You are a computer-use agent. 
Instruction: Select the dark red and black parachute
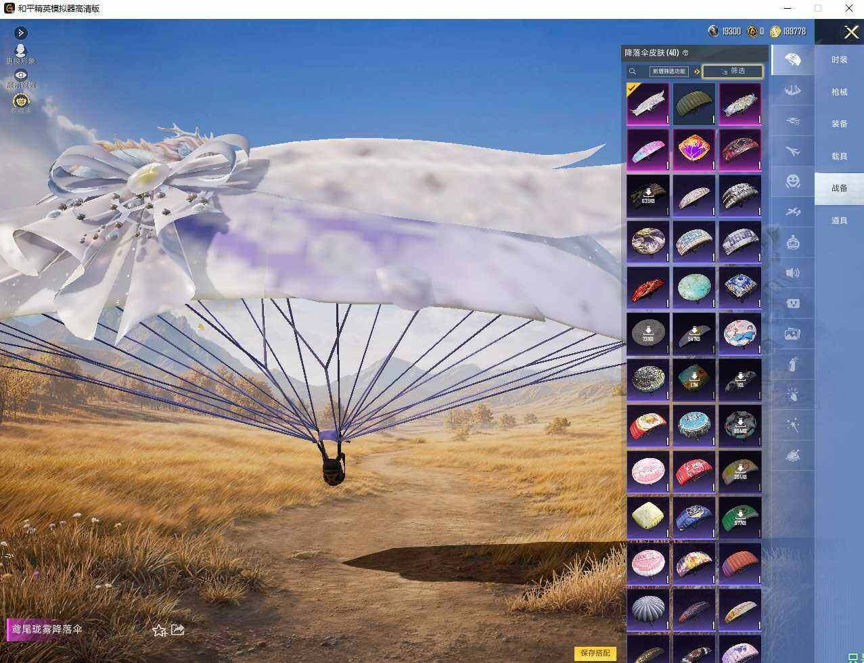[x=740, y=150]
